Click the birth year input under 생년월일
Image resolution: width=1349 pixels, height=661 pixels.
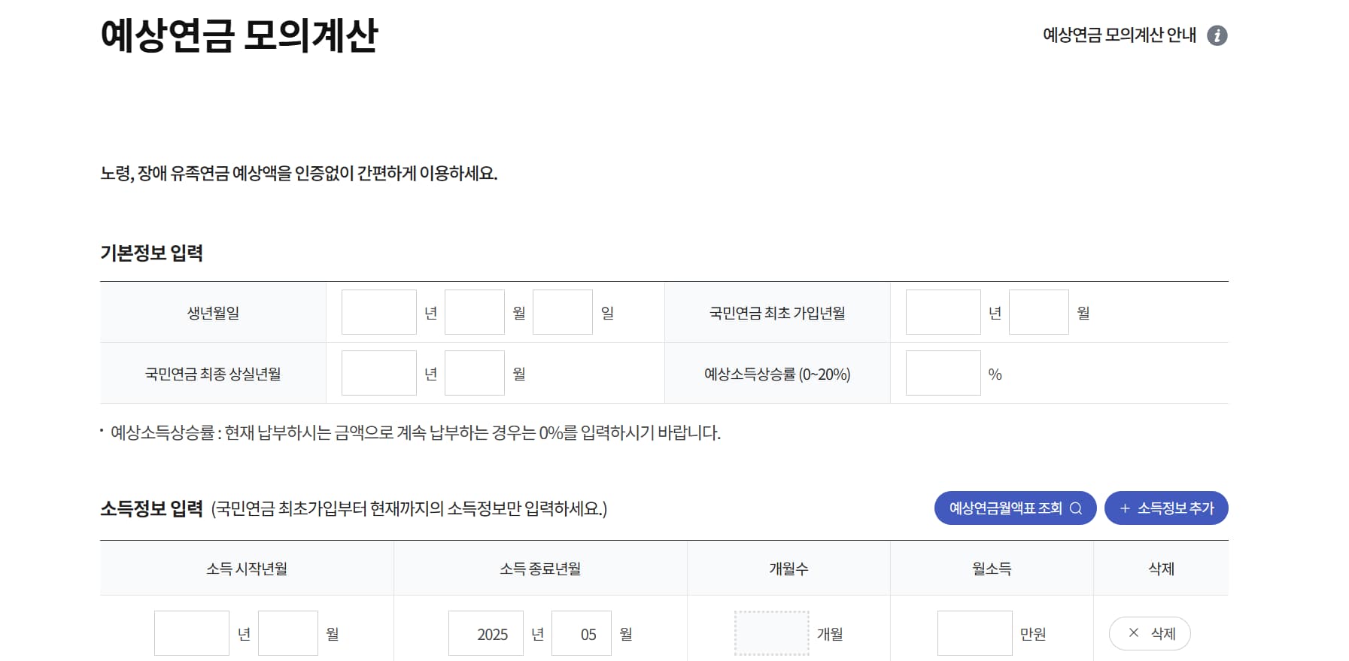[x=378, y=312]
